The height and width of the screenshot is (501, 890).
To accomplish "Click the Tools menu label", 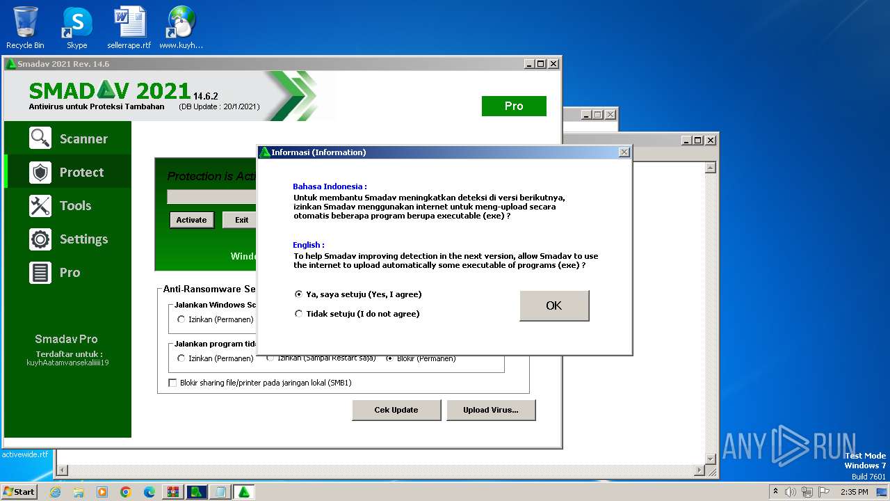I will pyautogui.click(x=75, y=205).
